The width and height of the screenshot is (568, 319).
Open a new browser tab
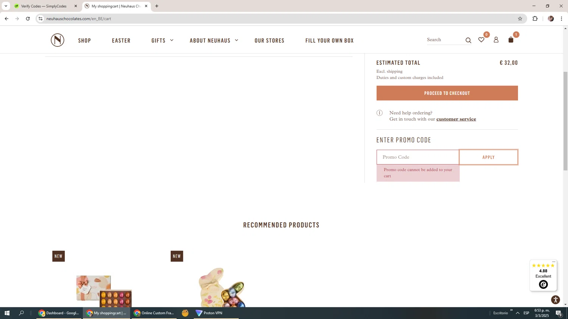point(157,6)
